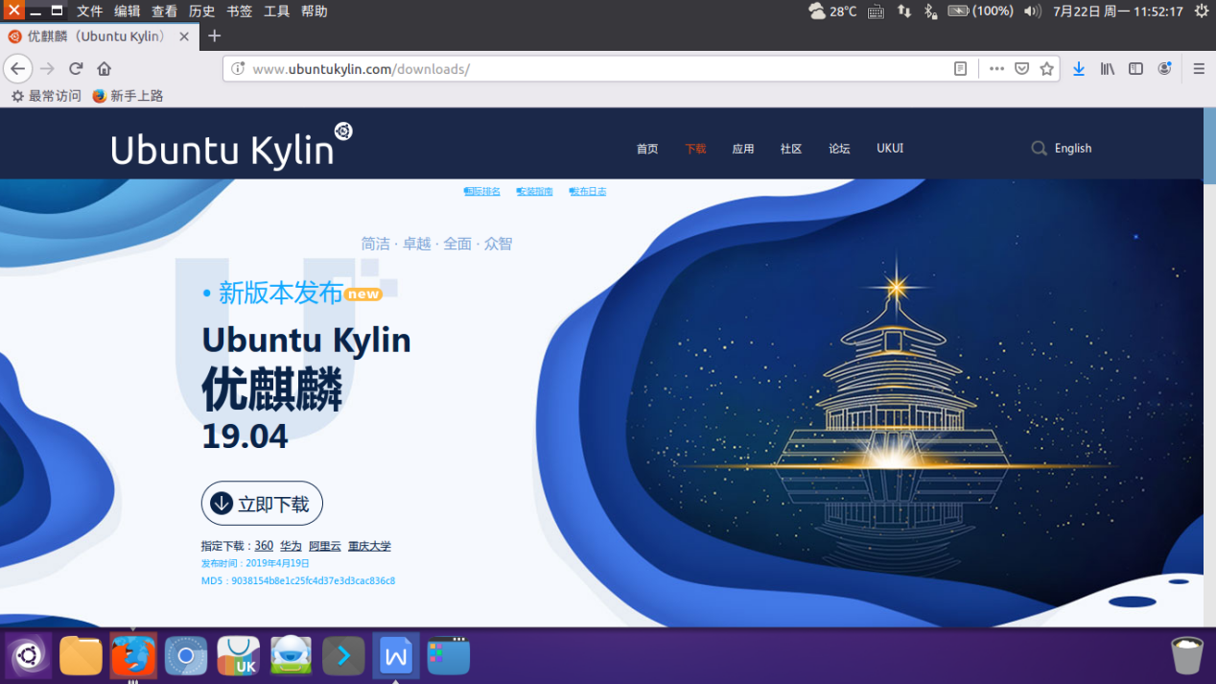1216x684 pixels.
Task: Open 论坛 in site navigation
Action: [x=839, y=149]
